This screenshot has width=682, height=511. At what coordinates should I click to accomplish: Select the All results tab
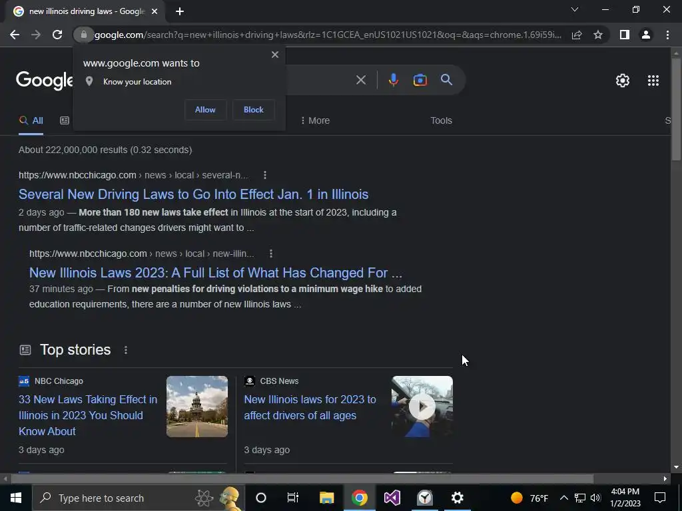click(x=31, y=121)
